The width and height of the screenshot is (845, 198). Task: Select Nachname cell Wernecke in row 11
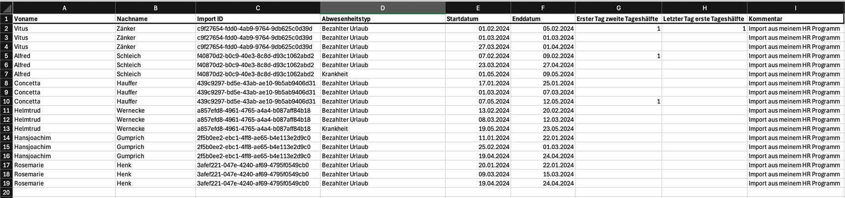(x=155, y=110)
